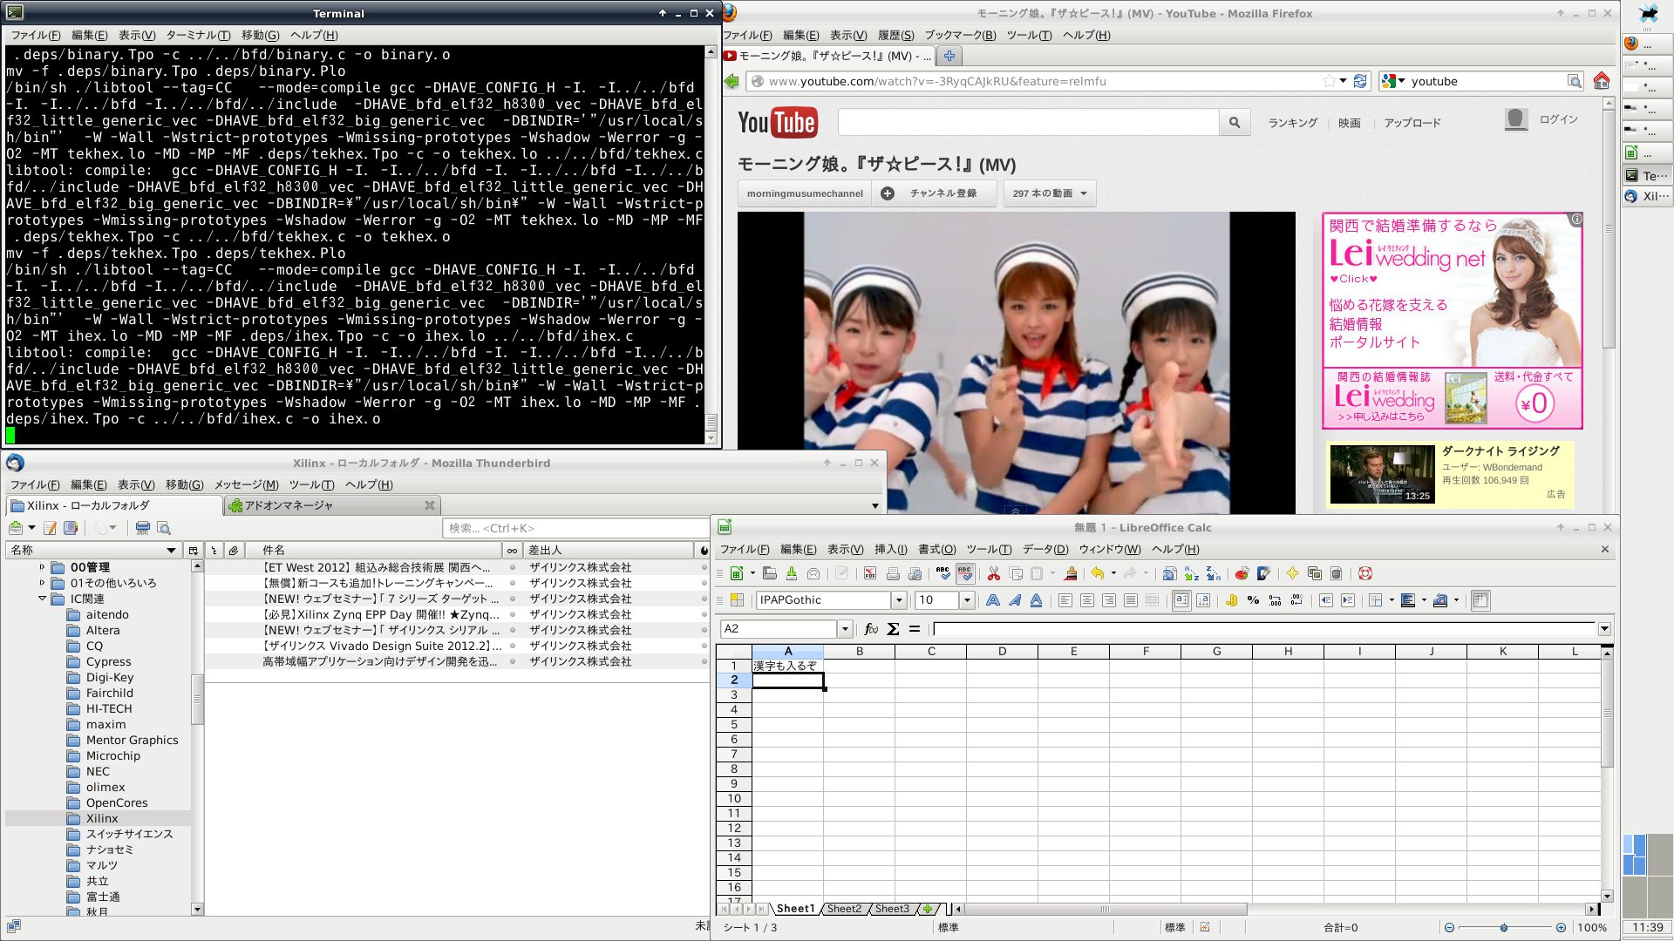Click the Save document icon in Calc
The width and height of the screenshot is (1674, 941).
792,573
